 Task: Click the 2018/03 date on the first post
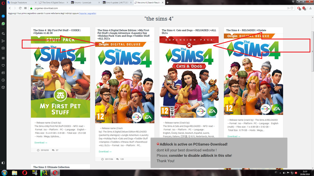pos(43,150)
